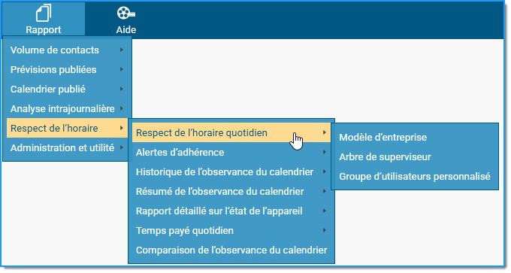Open the Temps payé quotidien submenu
The height and width of the screenshot is (273, 511).
[x=231, y=231]
